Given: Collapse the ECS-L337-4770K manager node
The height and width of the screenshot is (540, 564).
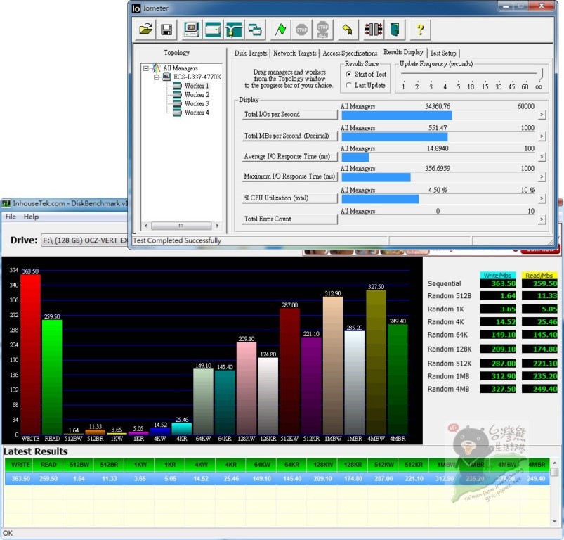Looking at the screenshot, I should tap(157, 77).
